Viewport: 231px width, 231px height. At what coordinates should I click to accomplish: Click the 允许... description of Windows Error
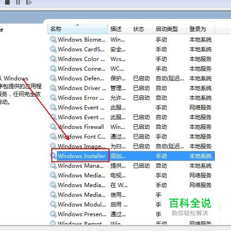(118, 97)
